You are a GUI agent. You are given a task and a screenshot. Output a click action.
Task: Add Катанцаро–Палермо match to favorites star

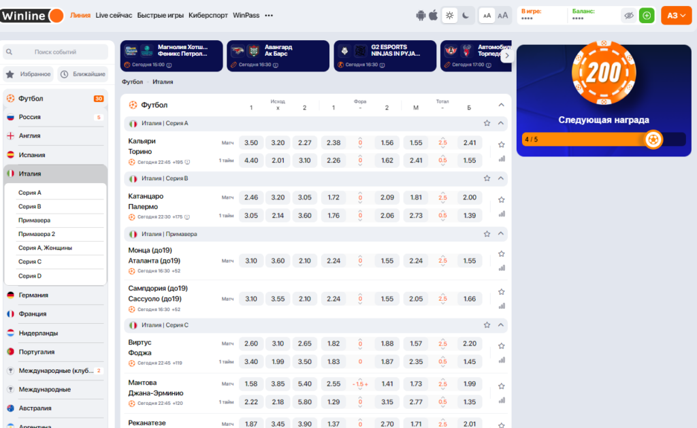[x=502, y=200]
